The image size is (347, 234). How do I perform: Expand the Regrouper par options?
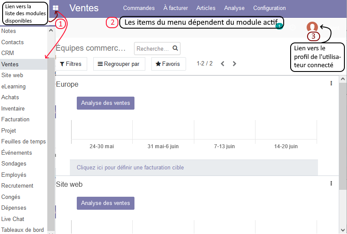pyautogui.click(x=119, y=64)
